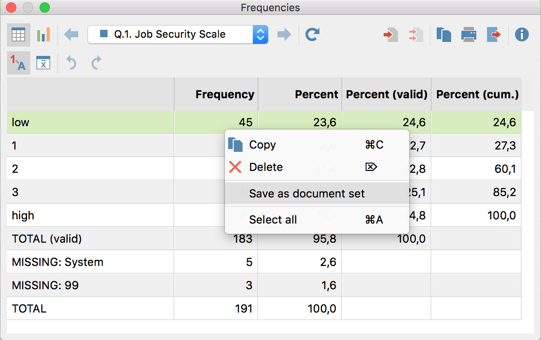Open the Q.1. Job Security Scale dropdown
The image size is (541, 340).
click(177, 34)
